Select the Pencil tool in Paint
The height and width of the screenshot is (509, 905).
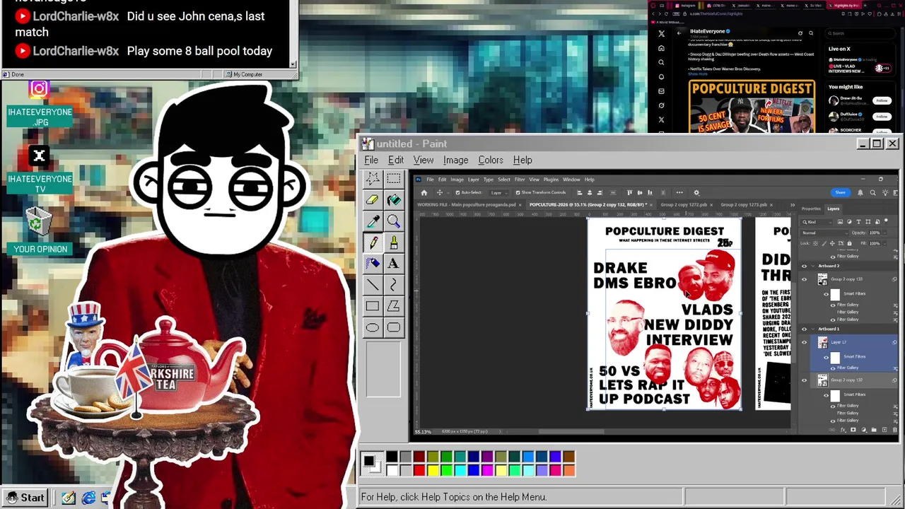(x=373, y=242)
